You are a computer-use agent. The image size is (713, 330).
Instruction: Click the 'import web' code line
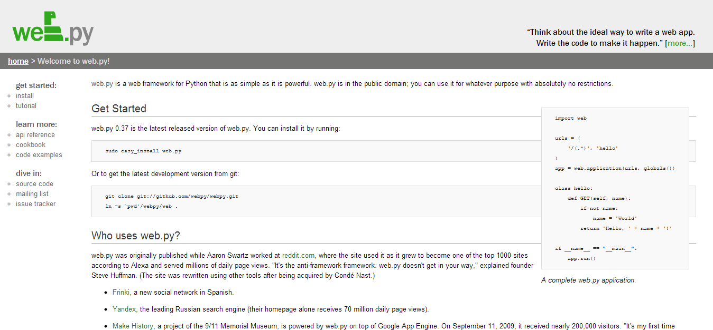pyautogui.click(x=570, y=119)
